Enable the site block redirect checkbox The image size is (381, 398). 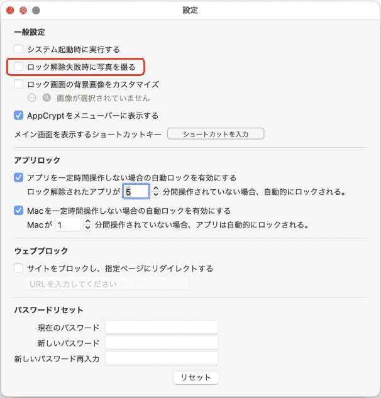19,268
